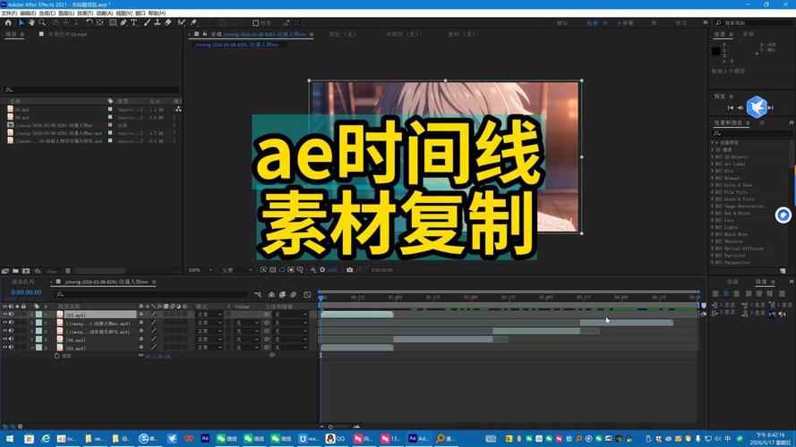
Task: Click new composition icon in Project panel
Action: click(x=26, y=271)
